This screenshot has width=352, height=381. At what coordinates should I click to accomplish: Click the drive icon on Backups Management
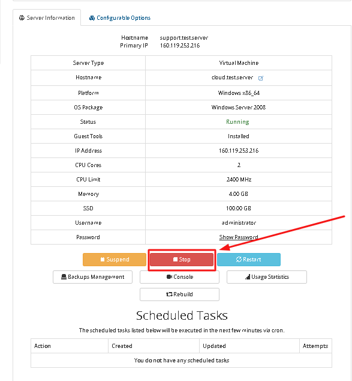pyautogui.click(x=64, y=277)
